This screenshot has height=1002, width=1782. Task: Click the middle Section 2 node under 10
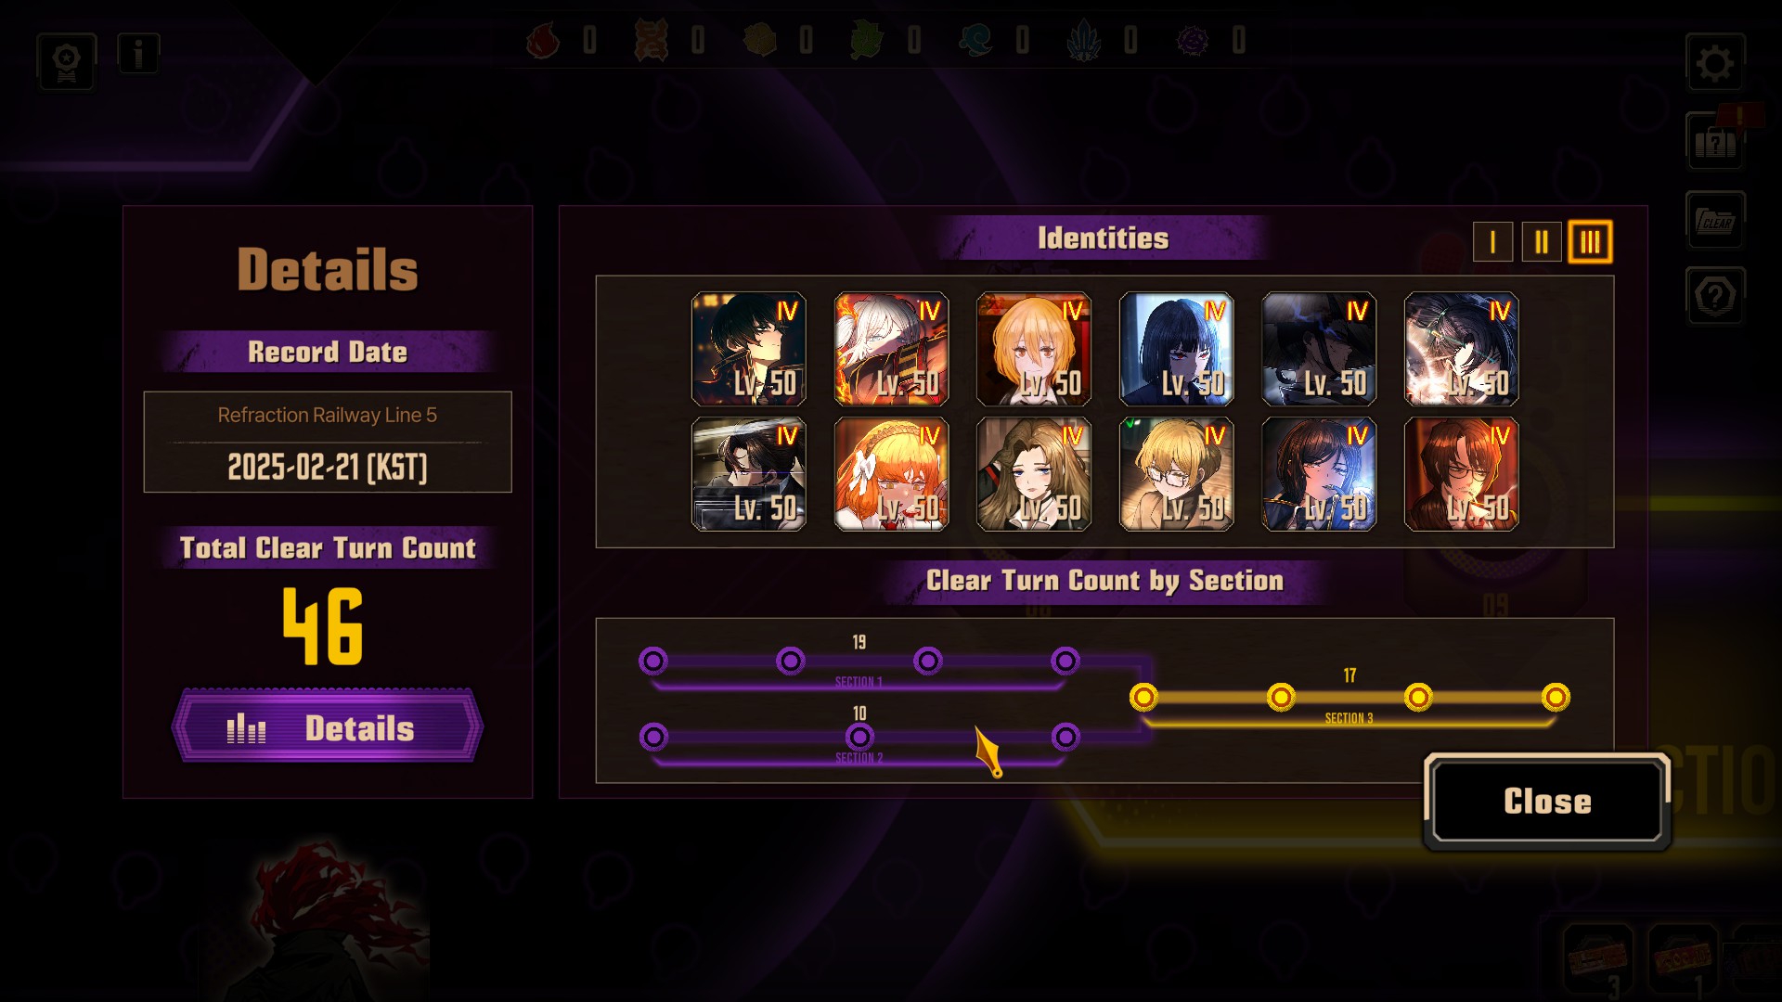coord(859,737)
